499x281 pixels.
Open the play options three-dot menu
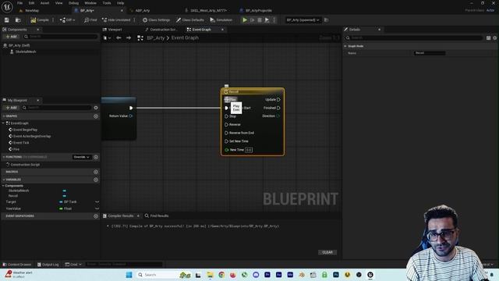point(274,20)
